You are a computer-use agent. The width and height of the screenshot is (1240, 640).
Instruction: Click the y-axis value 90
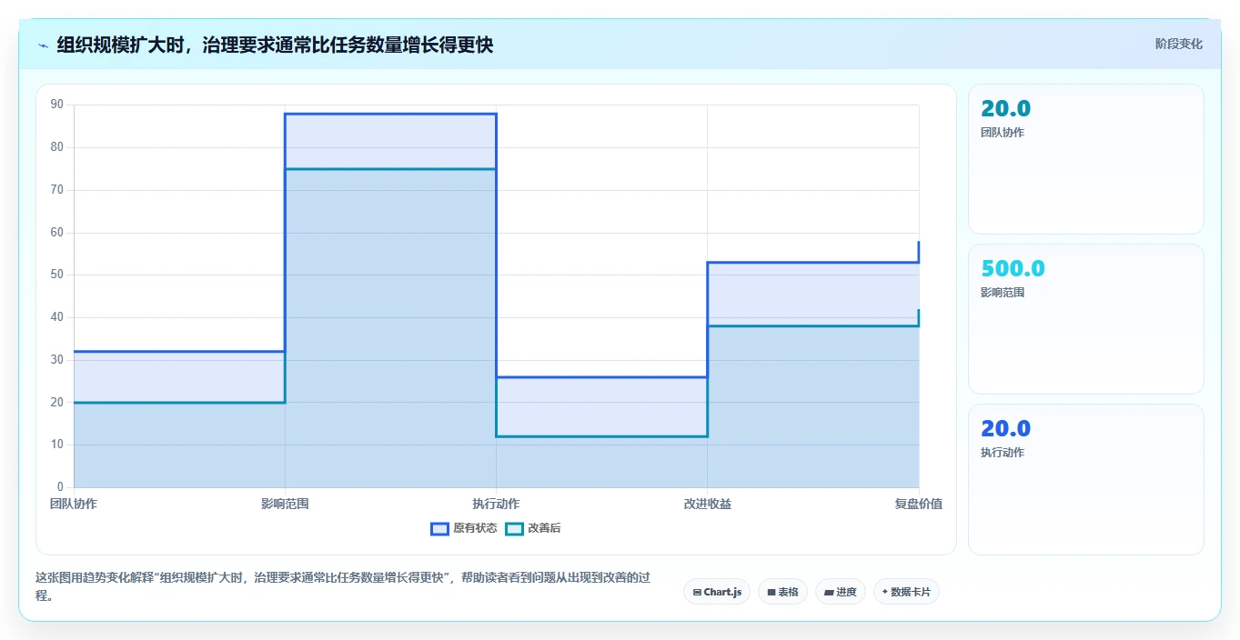[x=57, y=105]
